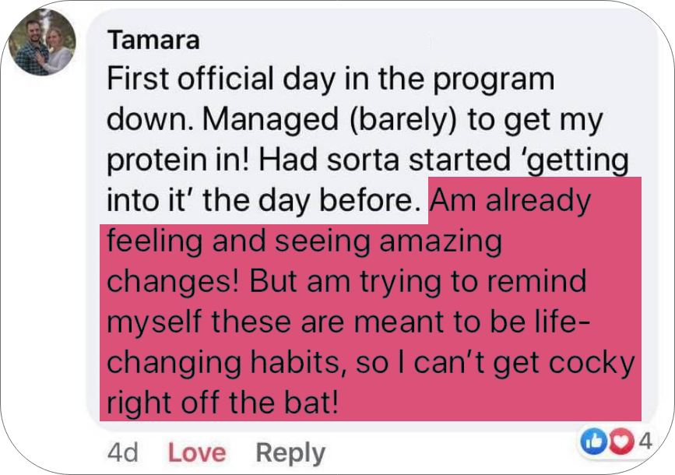Click the word "changes!" in the comment

(x=173, y=282)
